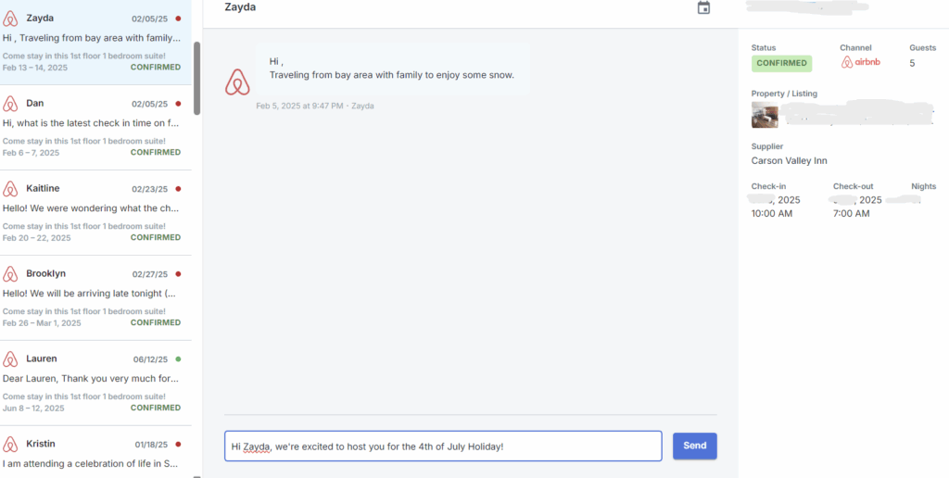Image resolution: width=949 pixels, height=478 pixels.
Task: Click the "Carson Valley Inn" supplier name
Action: pos(790,161)
